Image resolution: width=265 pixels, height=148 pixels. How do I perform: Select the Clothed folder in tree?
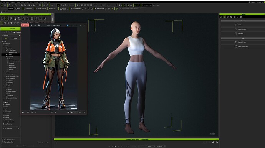point(11,57)
